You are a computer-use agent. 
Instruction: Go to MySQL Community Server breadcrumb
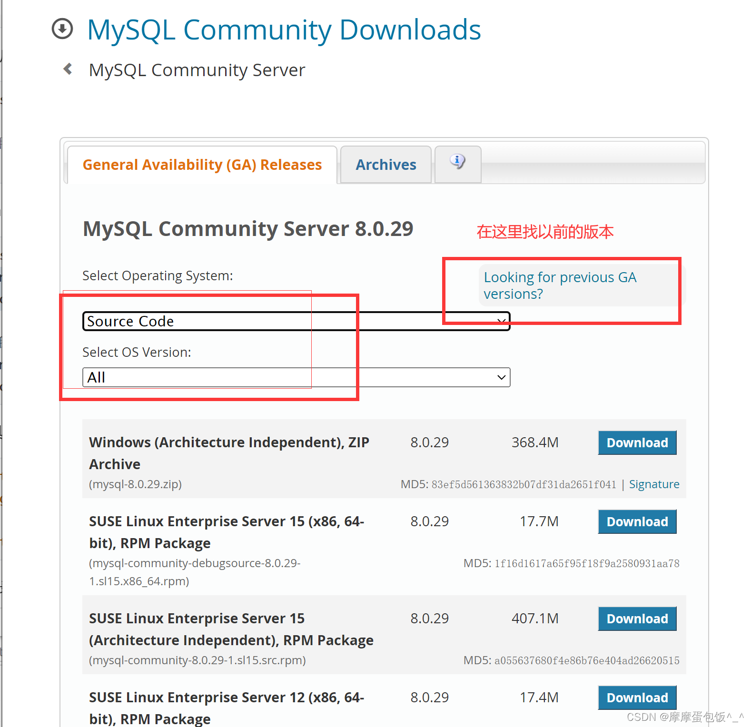197,70
